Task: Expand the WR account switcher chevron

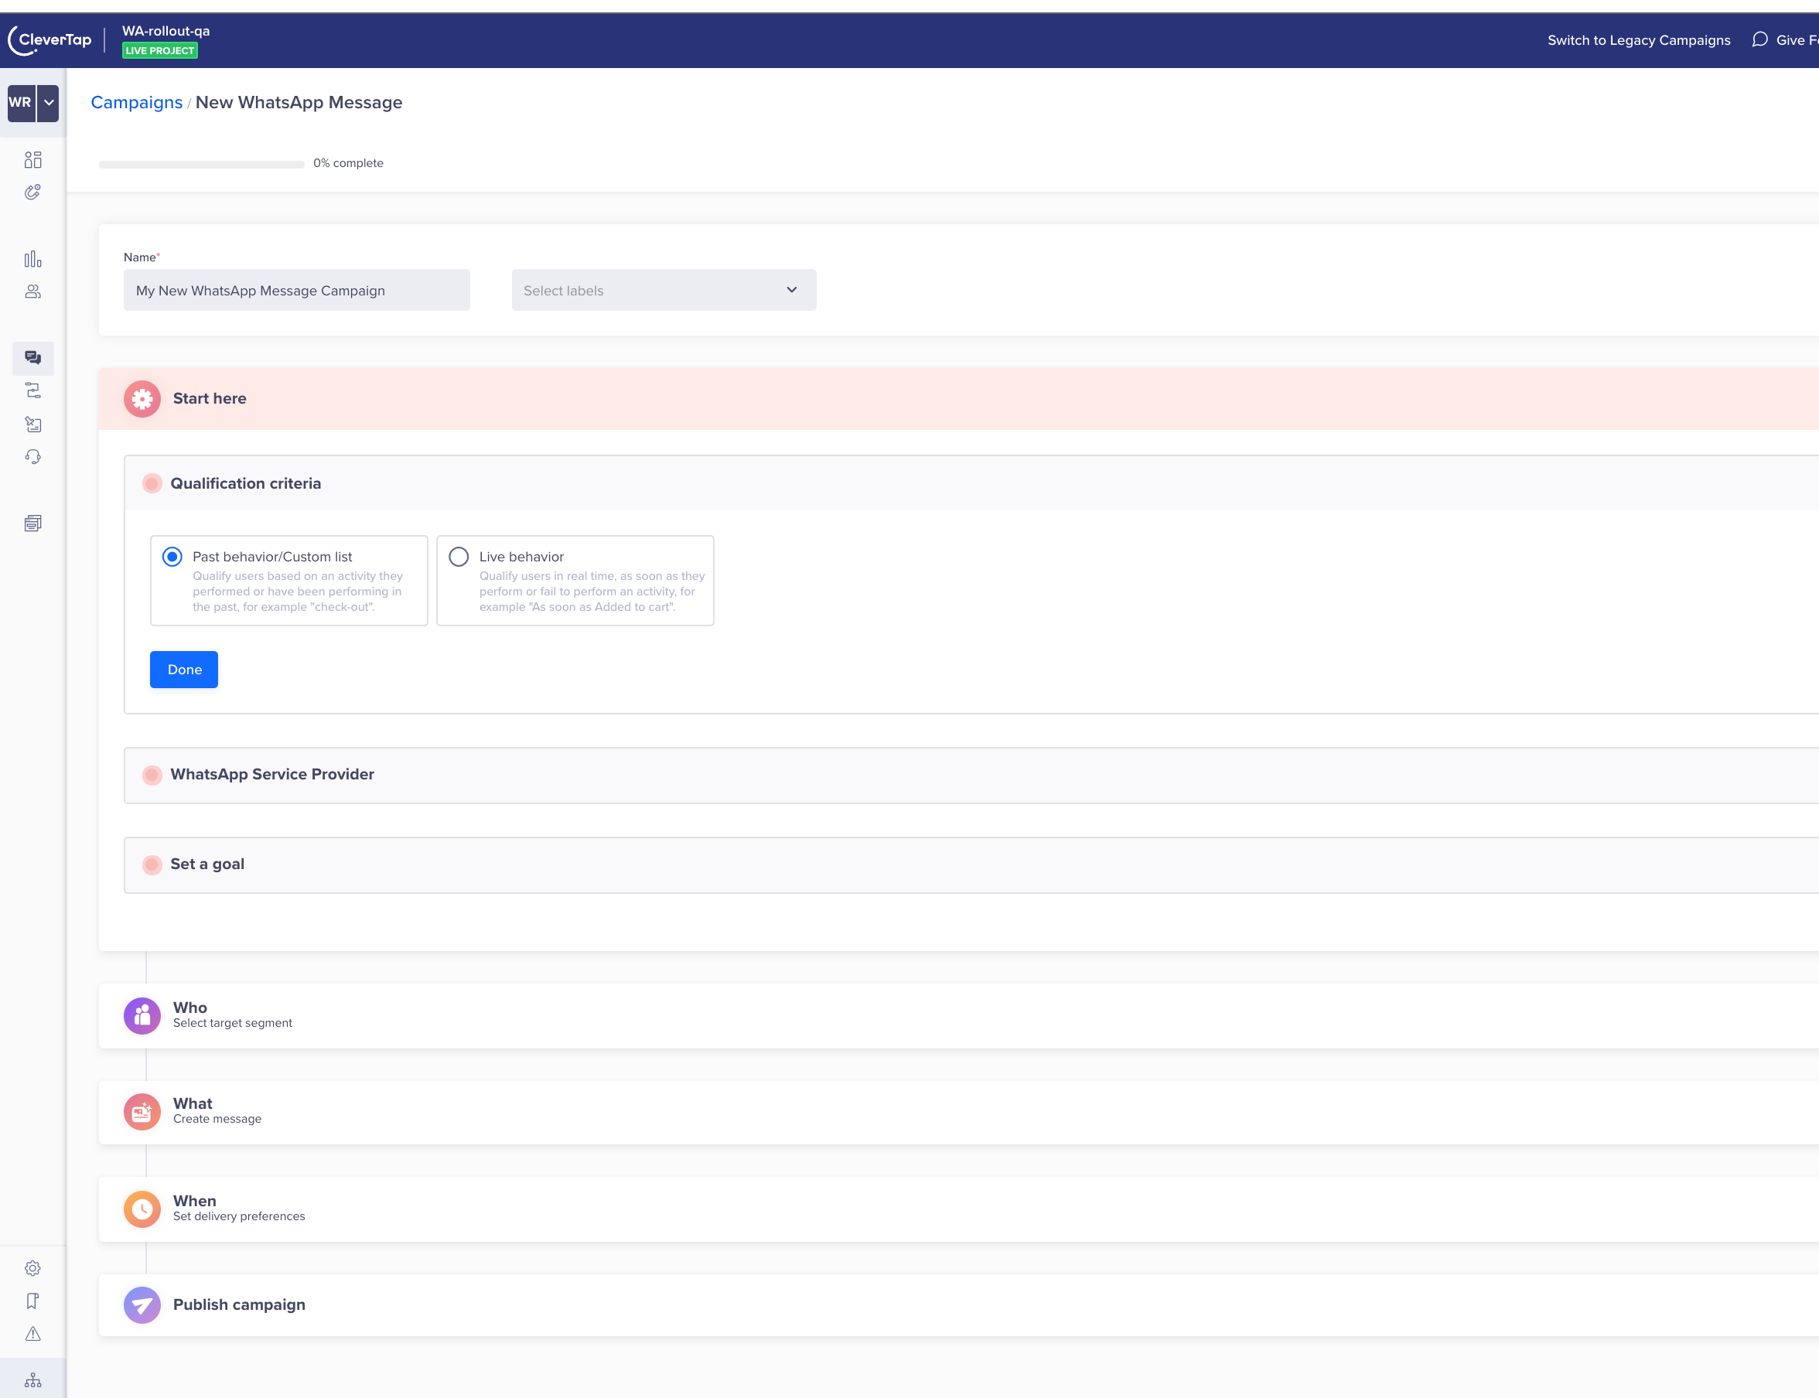Action: 49,102
